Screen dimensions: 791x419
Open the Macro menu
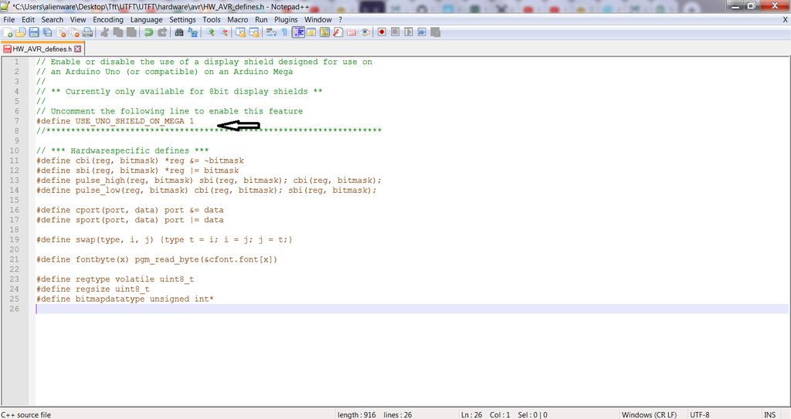[x=238, y=19]
